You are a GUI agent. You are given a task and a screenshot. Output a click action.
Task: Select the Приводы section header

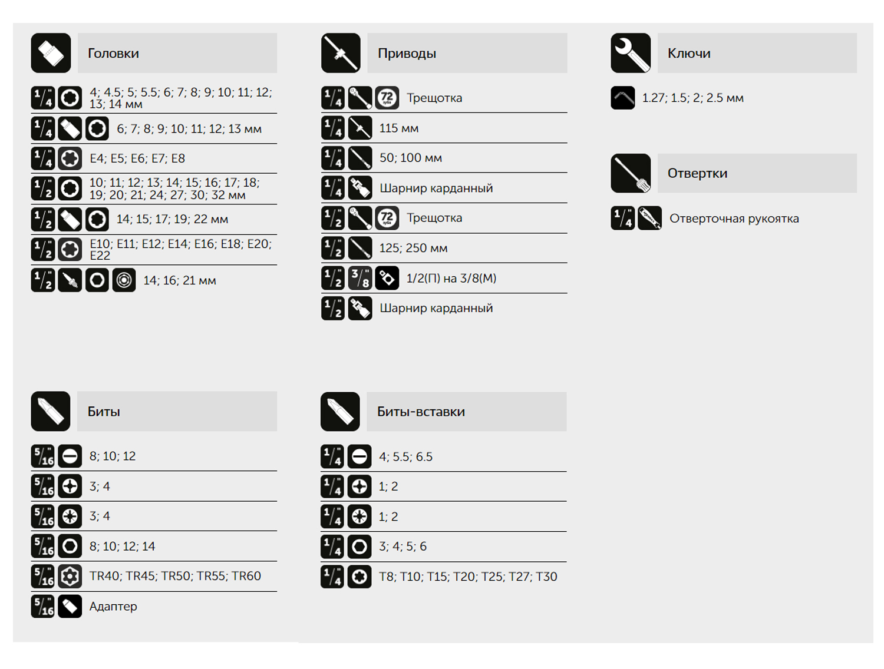467,53
